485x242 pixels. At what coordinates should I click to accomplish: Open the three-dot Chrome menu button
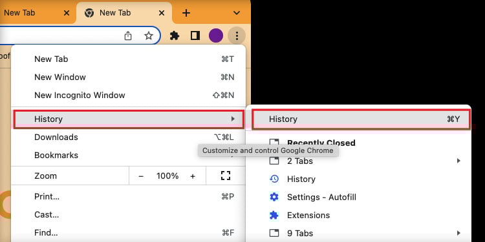(x=237, y=35)
